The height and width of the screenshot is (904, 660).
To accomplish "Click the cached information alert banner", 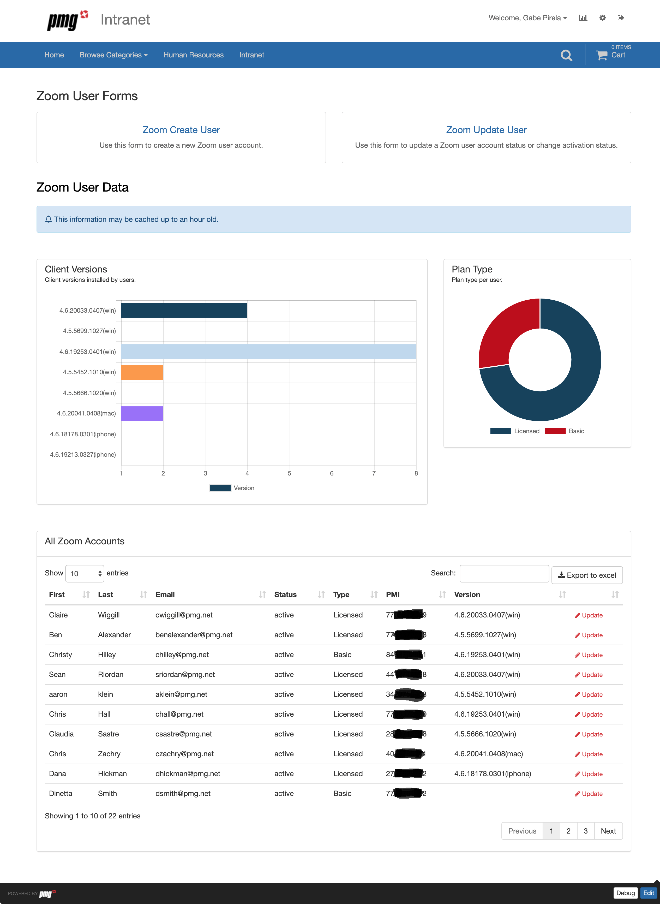I will click(334, 219).
